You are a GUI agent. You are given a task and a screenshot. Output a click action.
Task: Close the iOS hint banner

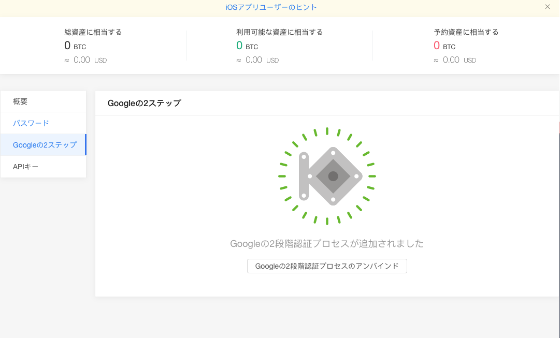[x=547, y=7]
